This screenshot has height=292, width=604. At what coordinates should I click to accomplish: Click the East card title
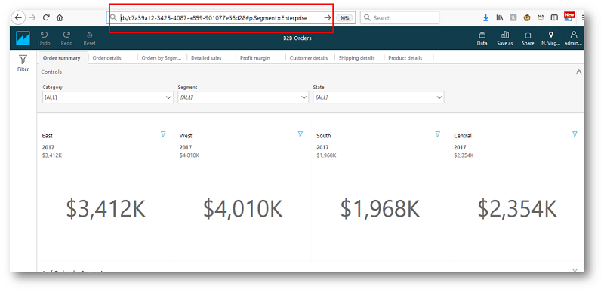[x=48, y=135]
